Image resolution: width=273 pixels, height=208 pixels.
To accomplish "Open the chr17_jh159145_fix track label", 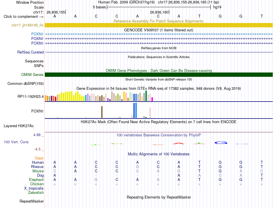I will [x=27, y=25].
